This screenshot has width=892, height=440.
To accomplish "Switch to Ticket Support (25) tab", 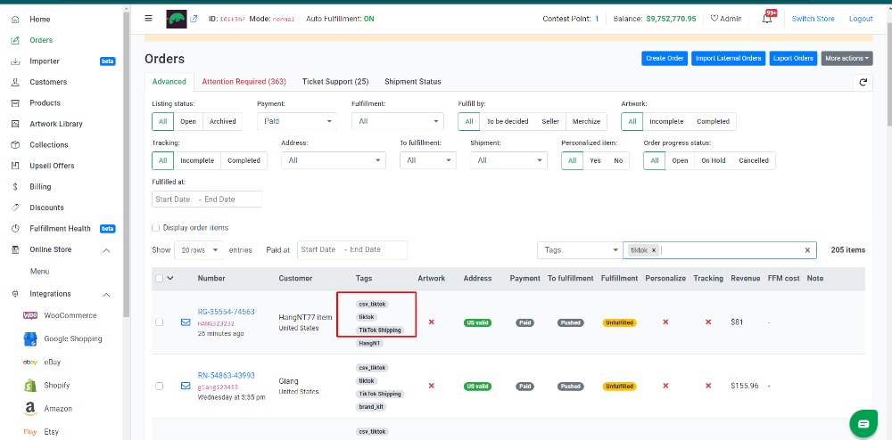I will 335,82.
